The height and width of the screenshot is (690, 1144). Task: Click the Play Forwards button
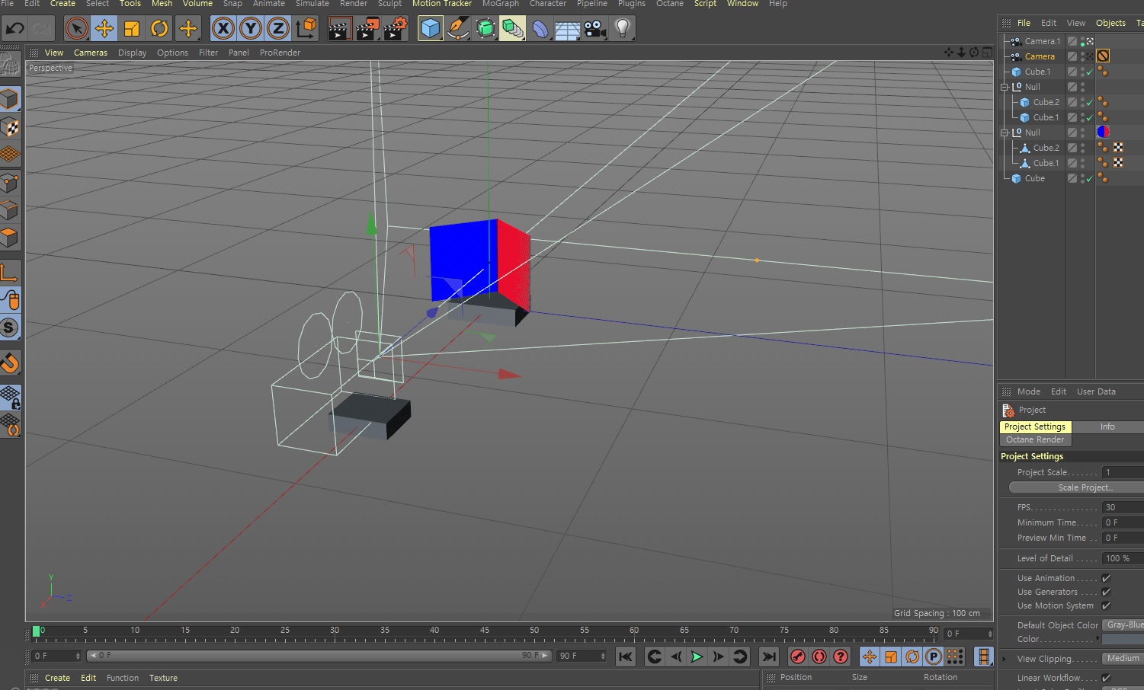pos(697,656)
